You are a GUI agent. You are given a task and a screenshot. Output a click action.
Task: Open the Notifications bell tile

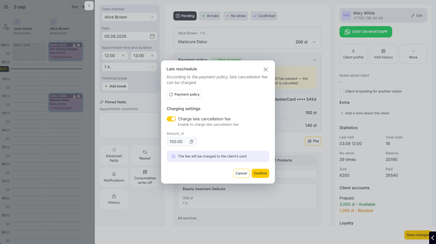point(114,177)
